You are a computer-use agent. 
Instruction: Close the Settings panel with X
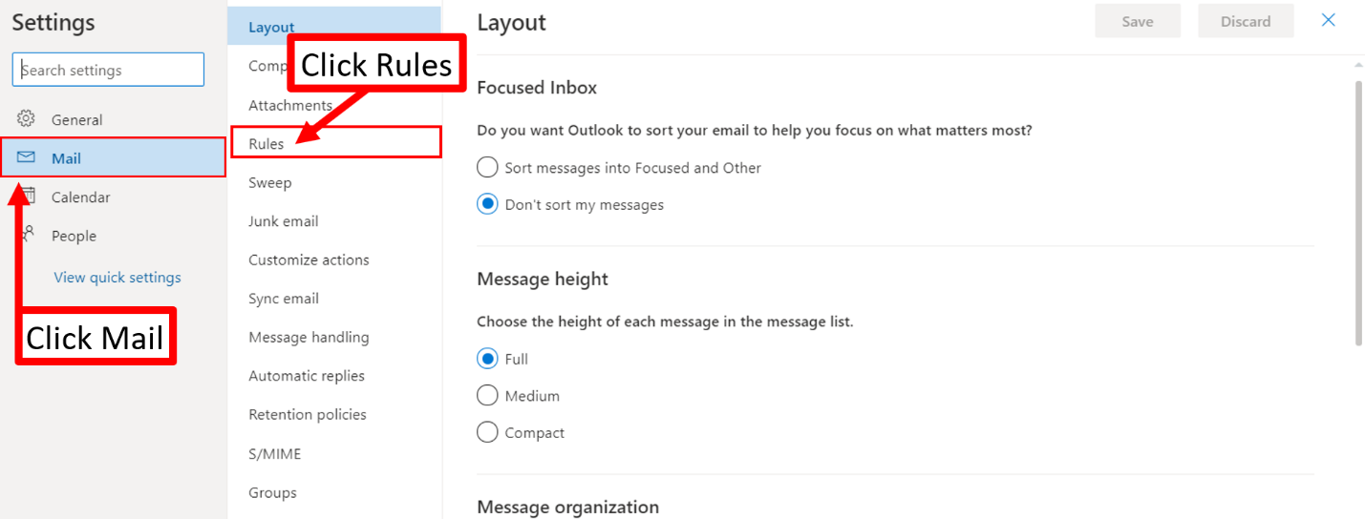[x=1328, y=20]
